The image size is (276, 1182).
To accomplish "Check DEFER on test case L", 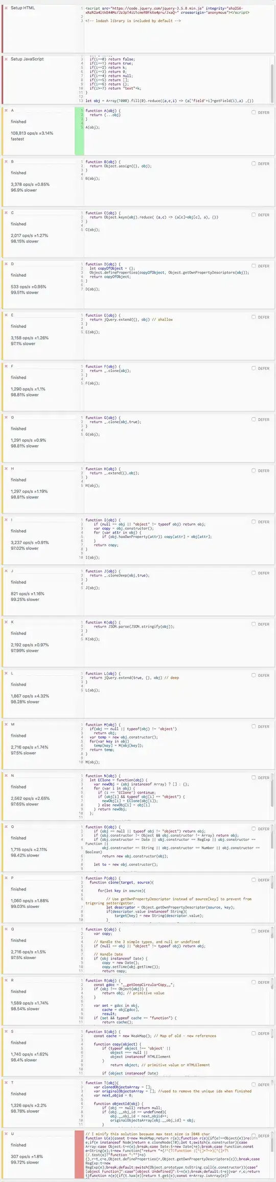I will pyautogui.click(x=254, y=675).
